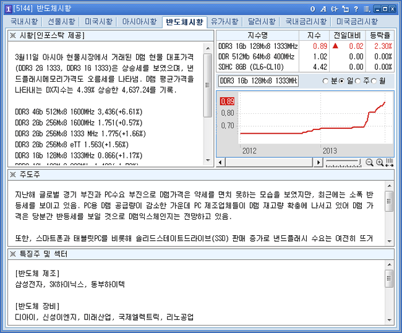Select the 주 (week) radio button
This screenshot has height=333, width=402.
tap(359, 81)
